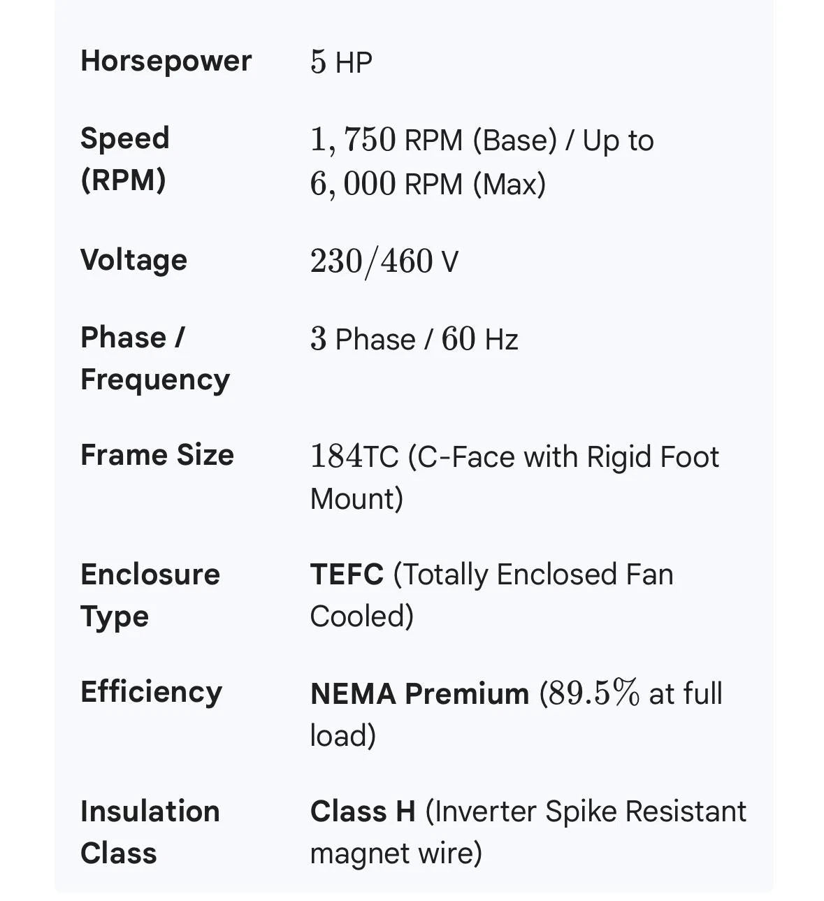Click the Horsepower row label
The image size is (824, 901).
pos(166,62)
